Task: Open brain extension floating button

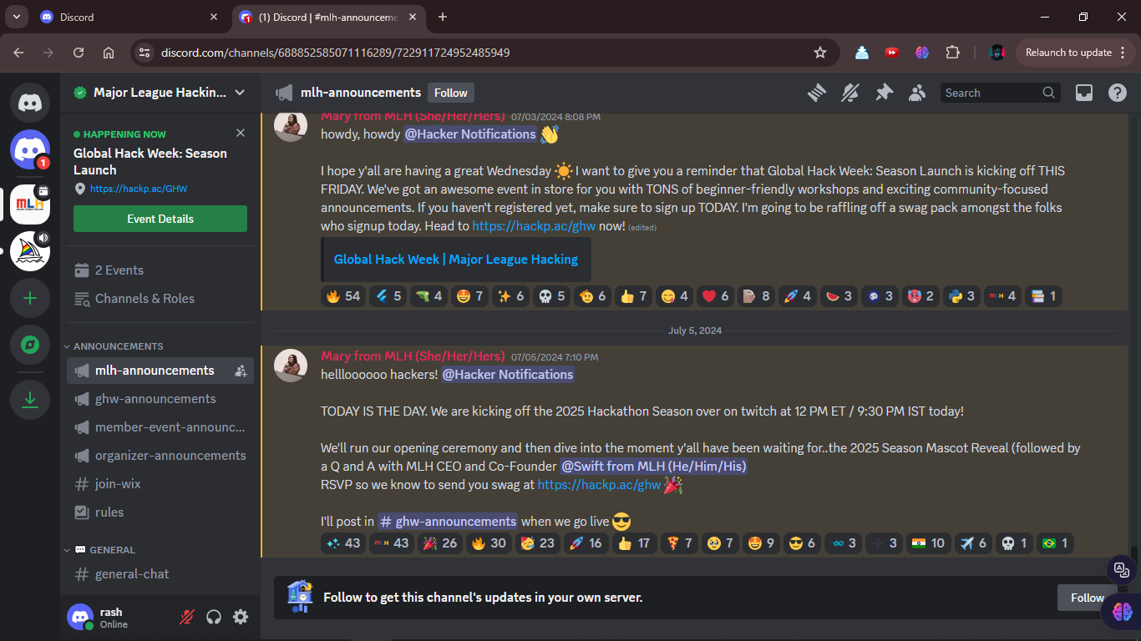Action: [1122, 612]
